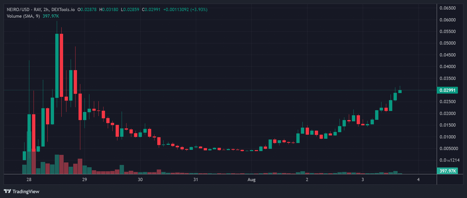
Task: Click the date label 4 on time axis
Action: click(x=418, y=180)
